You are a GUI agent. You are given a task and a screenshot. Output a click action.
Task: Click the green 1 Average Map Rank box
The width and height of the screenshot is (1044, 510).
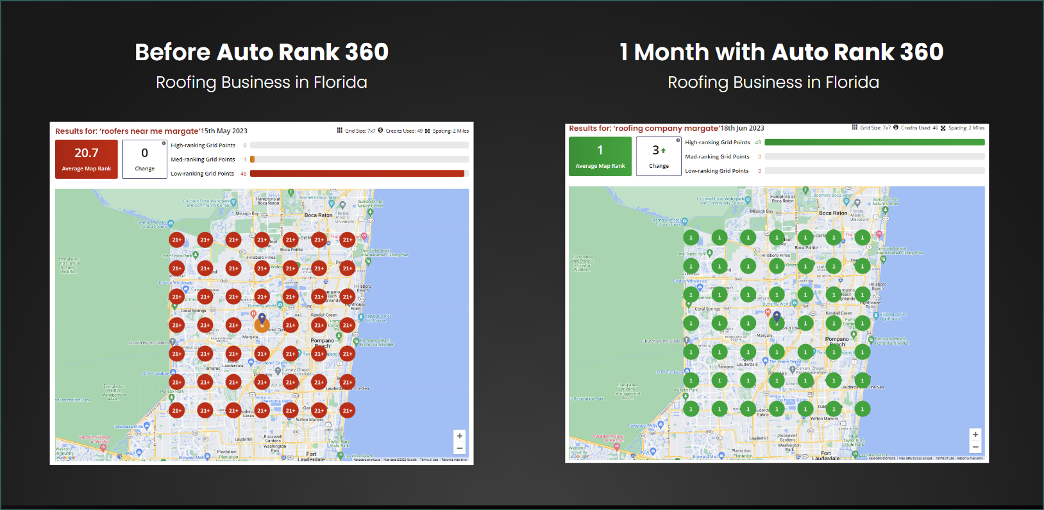[600, 156]
